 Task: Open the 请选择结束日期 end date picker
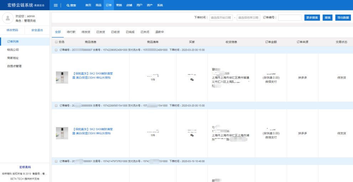point(248,17)
